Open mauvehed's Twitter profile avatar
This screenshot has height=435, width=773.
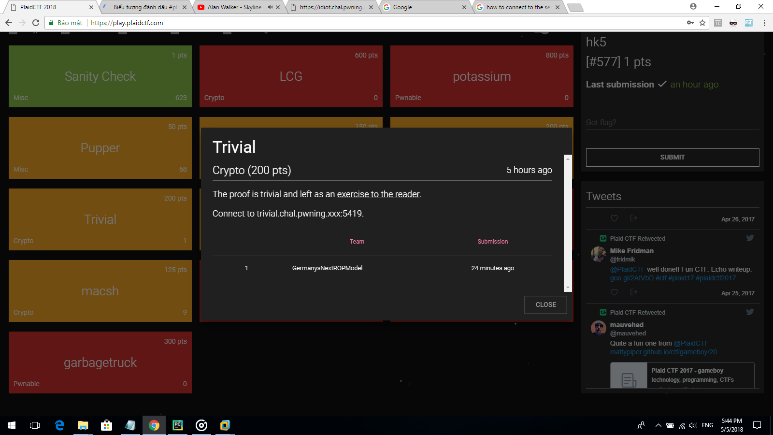598,328
